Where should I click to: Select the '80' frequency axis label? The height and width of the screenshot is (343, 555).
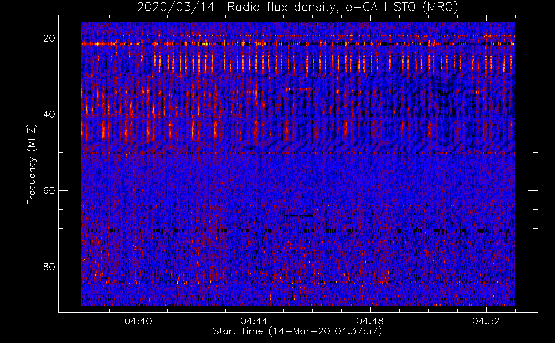click(48, 267)
